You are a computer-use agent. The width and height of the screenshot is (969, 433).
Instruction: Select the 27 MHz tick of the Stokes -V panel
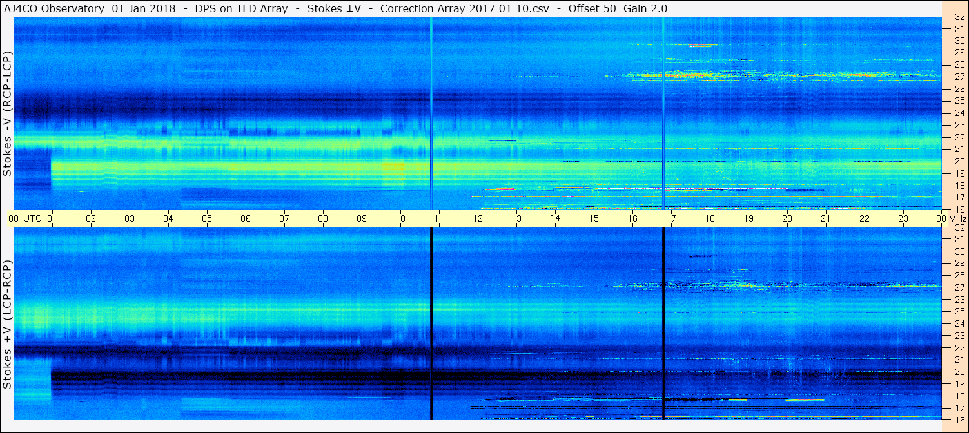[x=959, y=77]
